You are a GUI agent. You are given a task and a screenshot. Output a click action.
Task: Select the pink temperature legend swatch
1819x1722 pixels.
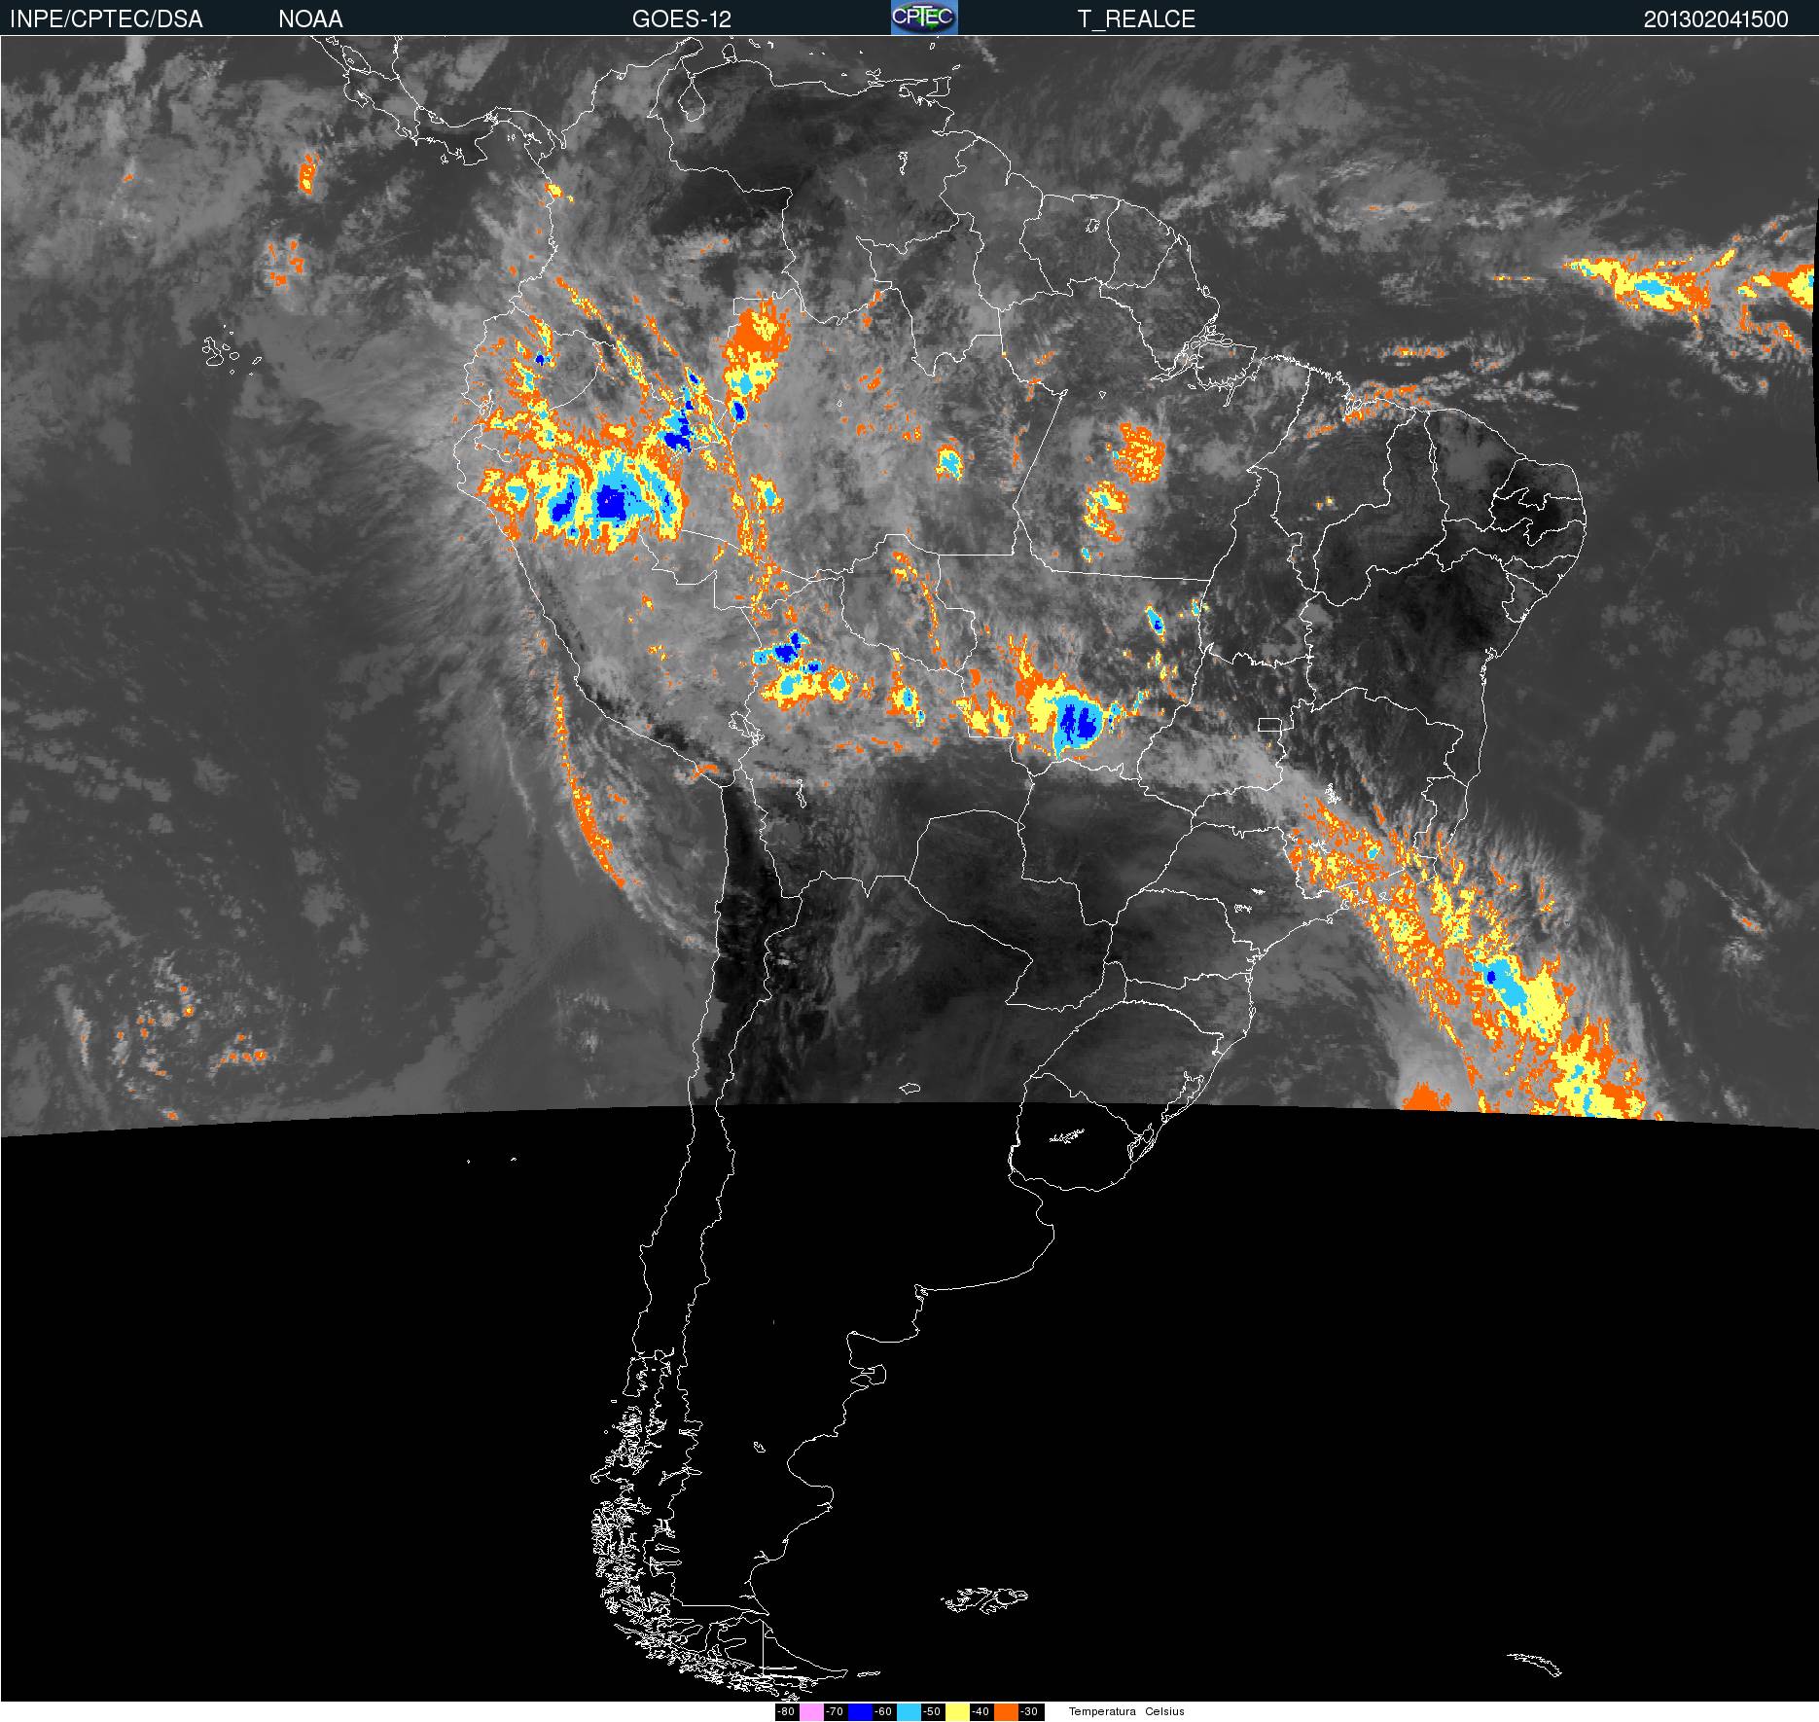(x=811, y=1712)
